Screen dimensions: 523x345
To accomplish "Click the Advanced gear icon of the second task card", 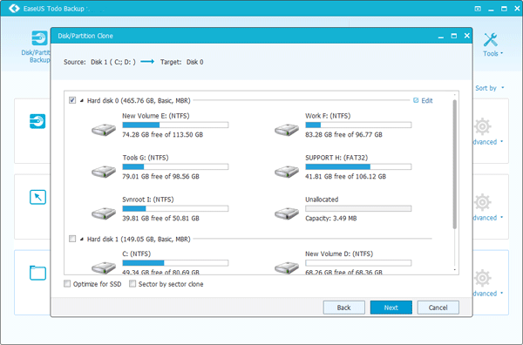I will (x=483, y=202).
